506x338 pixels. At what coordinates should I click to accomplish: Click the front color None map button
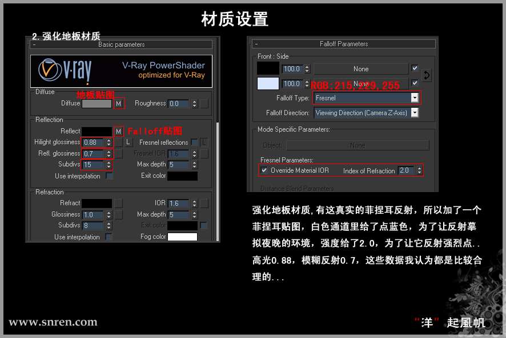tap(361, 68)
